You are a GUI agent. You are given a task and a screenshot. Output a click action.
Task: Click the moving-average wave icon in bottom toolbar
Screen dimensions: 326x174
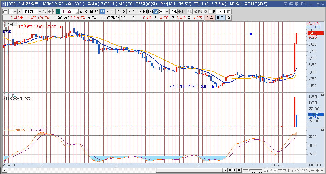pyautogui.click(x=284, y=170)
